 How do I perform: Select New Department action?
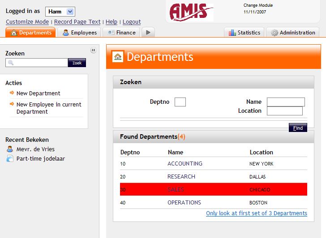pyautogui.click(x=38, y=93)
